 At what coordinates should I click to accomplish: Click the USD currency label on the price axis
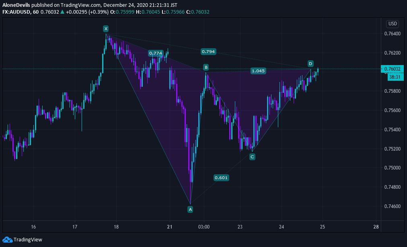tap(393, 24)
